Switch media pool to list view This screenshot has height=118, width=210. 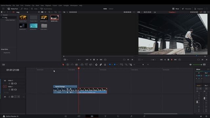coord(46,12)
